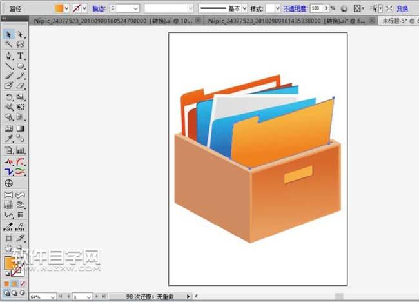
Task: Select the Direct Selection (white arrow) tool
Action: (x=21, y=35)
